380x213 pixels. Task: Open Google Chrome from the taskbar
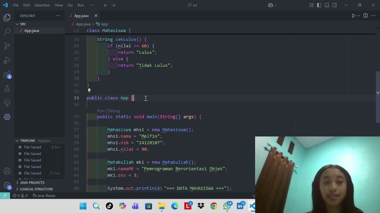(x=214, y=206)
